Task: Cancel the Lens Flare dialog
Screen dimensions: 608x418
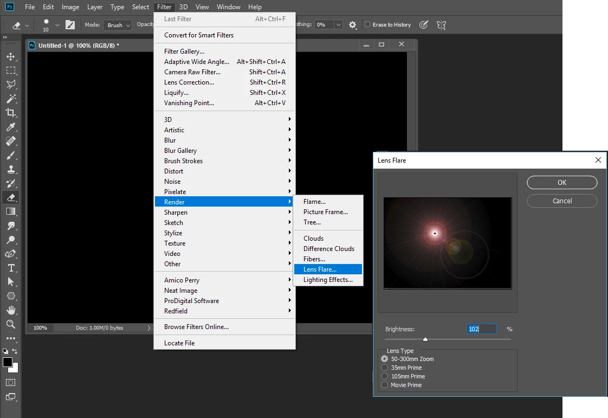Action: click(x=562, y=201)
